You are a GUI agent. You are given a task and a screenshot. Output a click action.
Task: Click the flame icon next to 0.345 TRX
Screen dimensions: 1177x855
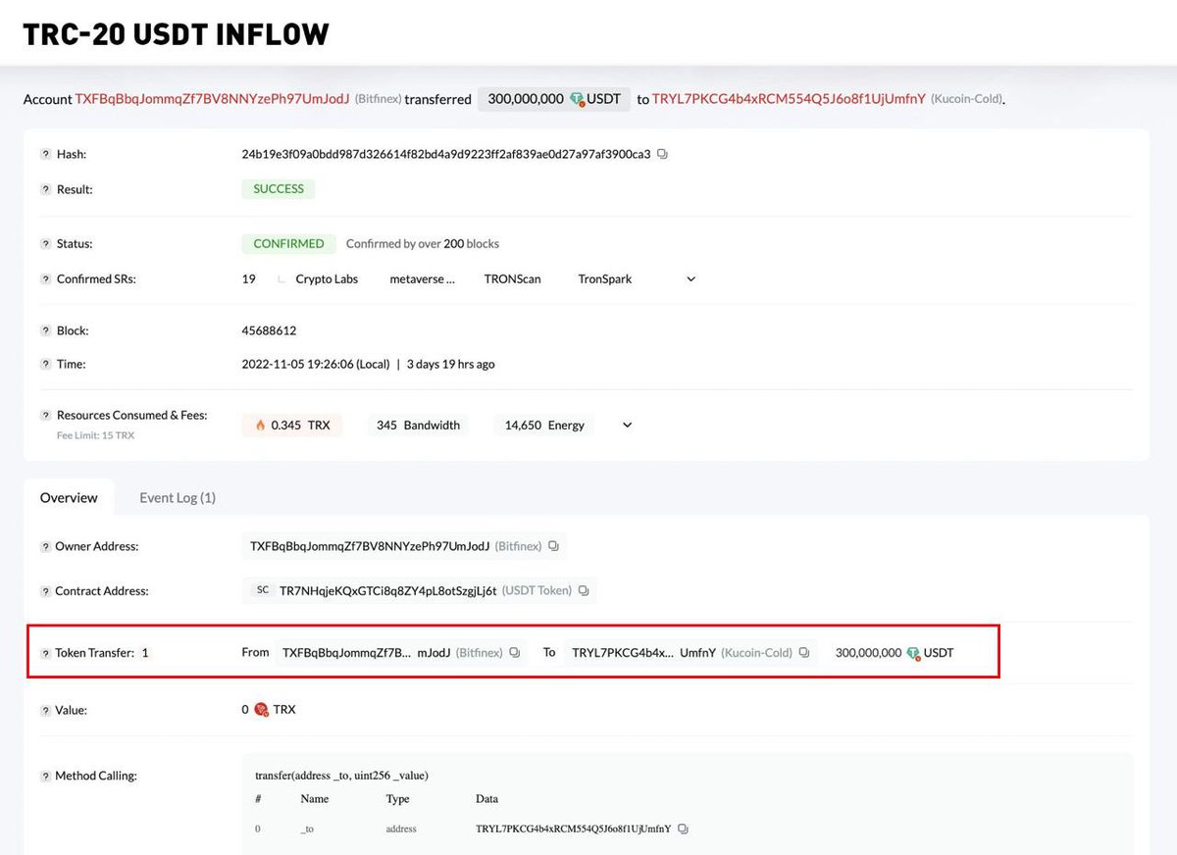point(261,425)
